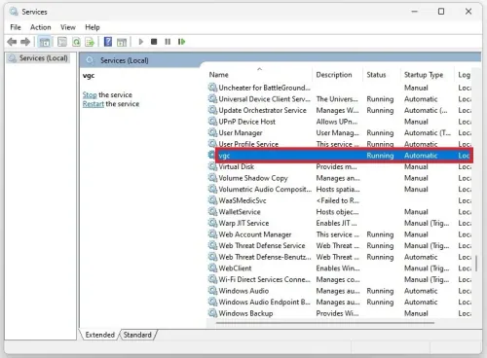Viewport: 487px width, 358px height.
Task: Open the Action menu
Action: click(41, 27)
